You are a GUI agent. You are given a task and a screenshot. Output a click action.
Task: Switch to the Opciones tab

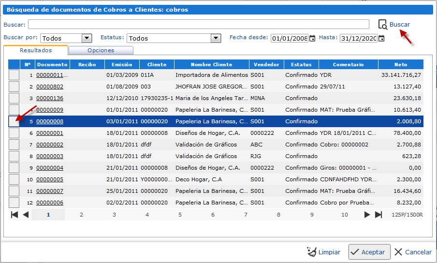click(101, 50)
